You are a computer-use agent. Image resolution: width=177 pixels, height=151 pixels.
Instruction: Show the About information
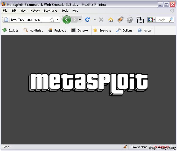(x=144, y=30)
